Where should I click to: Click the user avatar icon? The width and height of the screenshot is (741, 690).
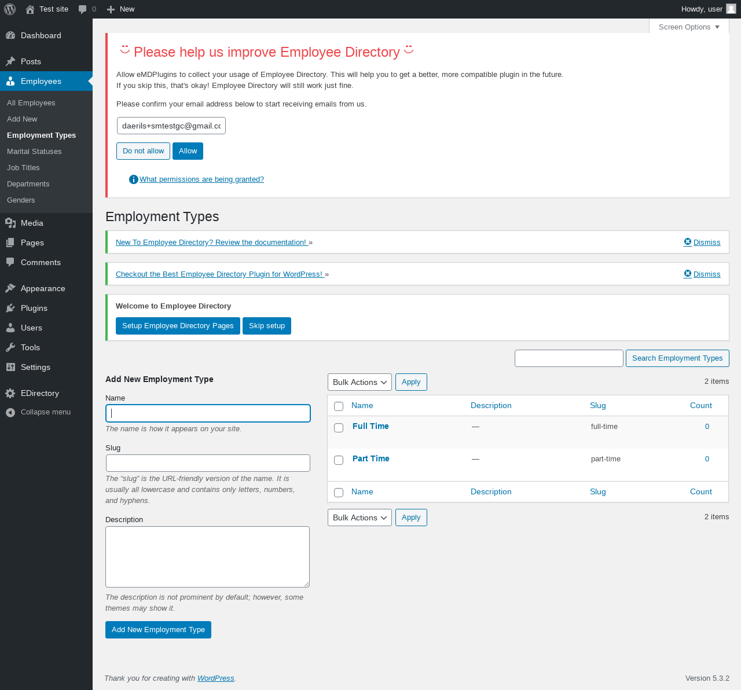click(x=731, y=9)
